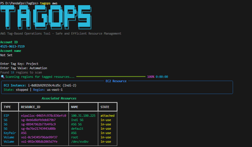Click the STATE column header
The width and height of the screenshot is (252, 147).
click(x=105, y=107)
